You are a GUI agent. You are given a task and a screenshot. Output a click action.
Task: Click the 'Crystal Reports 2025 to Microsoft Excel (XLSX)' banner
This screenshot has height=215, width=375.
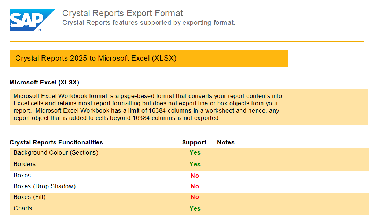[x=149, y=58]
